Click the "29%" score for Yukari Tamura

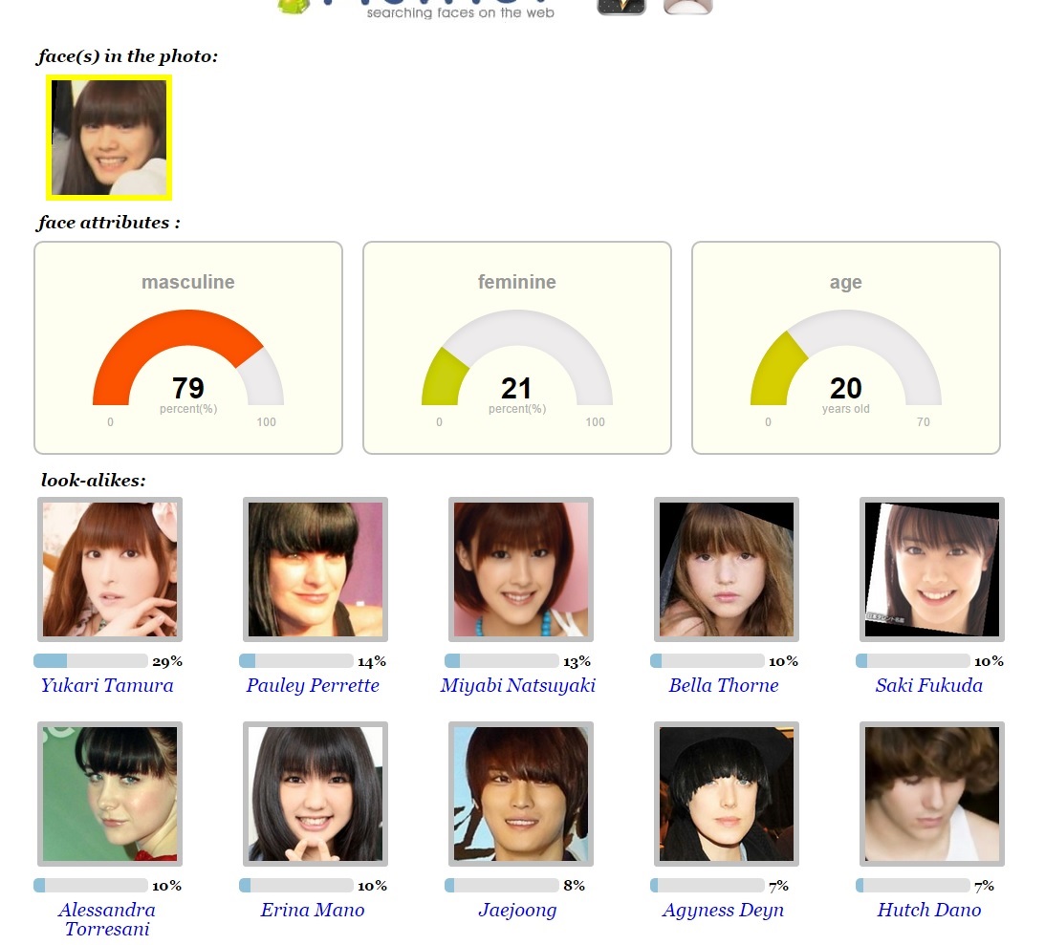click(x=167, y=661)
